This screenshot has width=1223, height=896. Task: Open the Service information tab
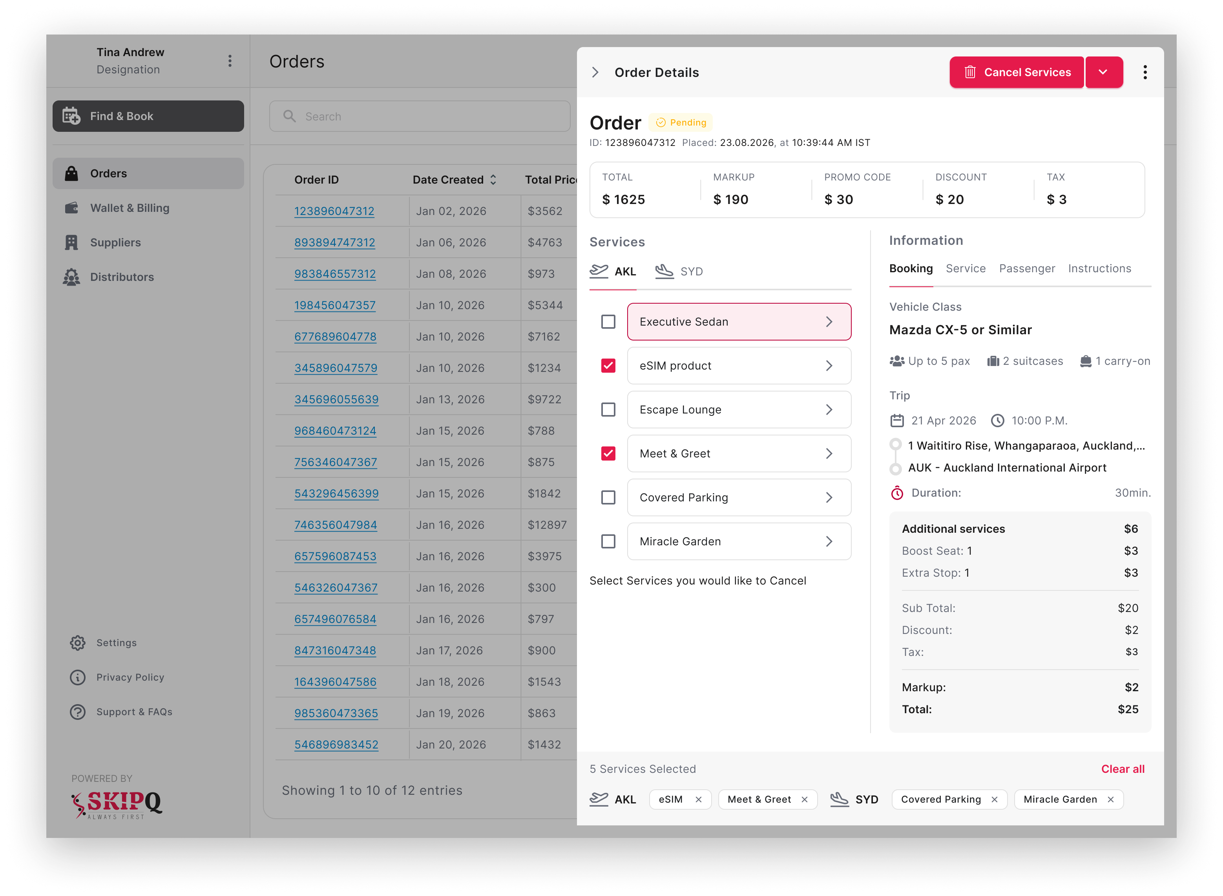tap(965, 268)
